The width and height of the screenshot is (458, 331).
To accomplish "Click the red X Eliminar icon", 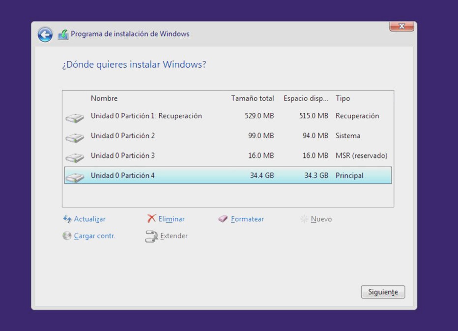I will (x=151, y=219).
